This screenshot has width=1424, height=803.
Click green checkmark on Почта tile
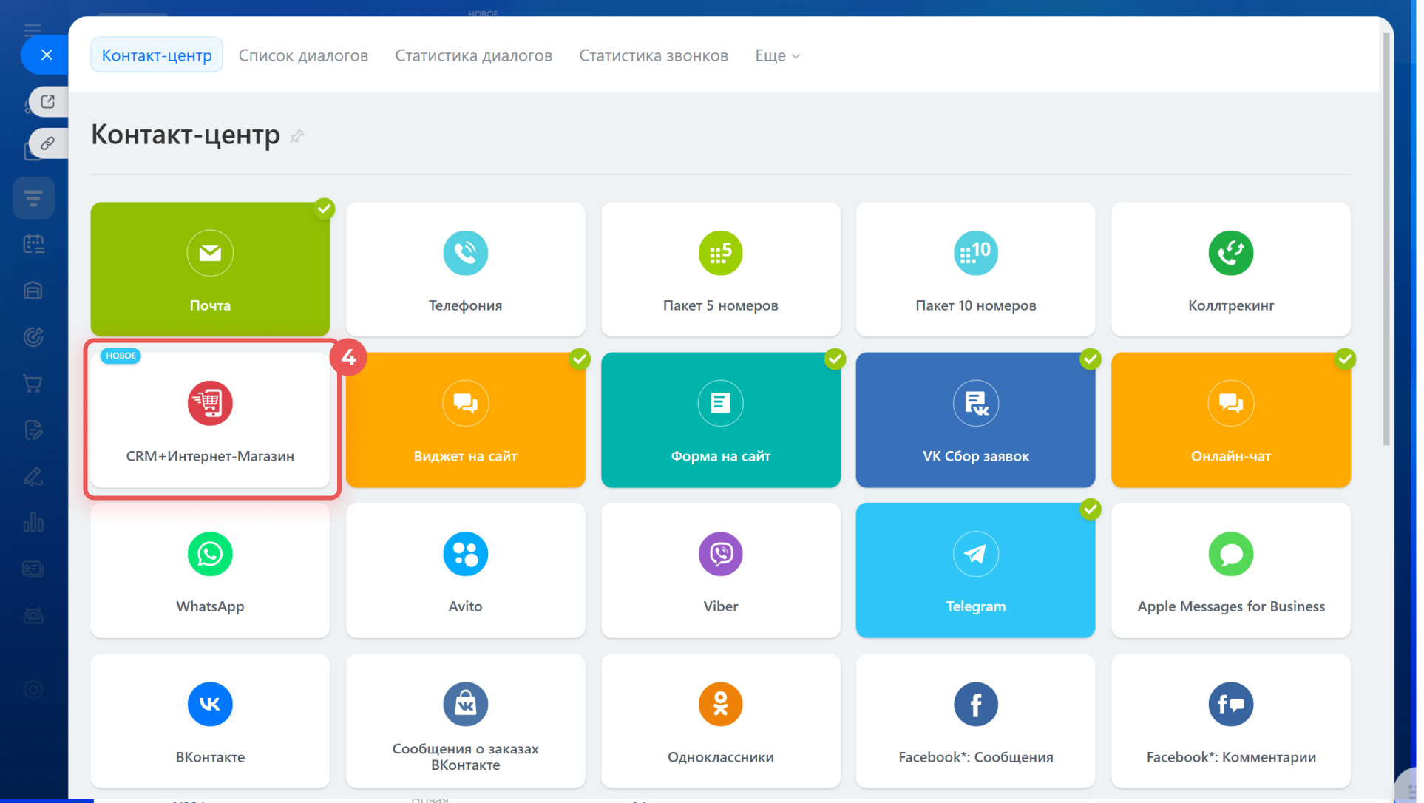tap(324, 209)
